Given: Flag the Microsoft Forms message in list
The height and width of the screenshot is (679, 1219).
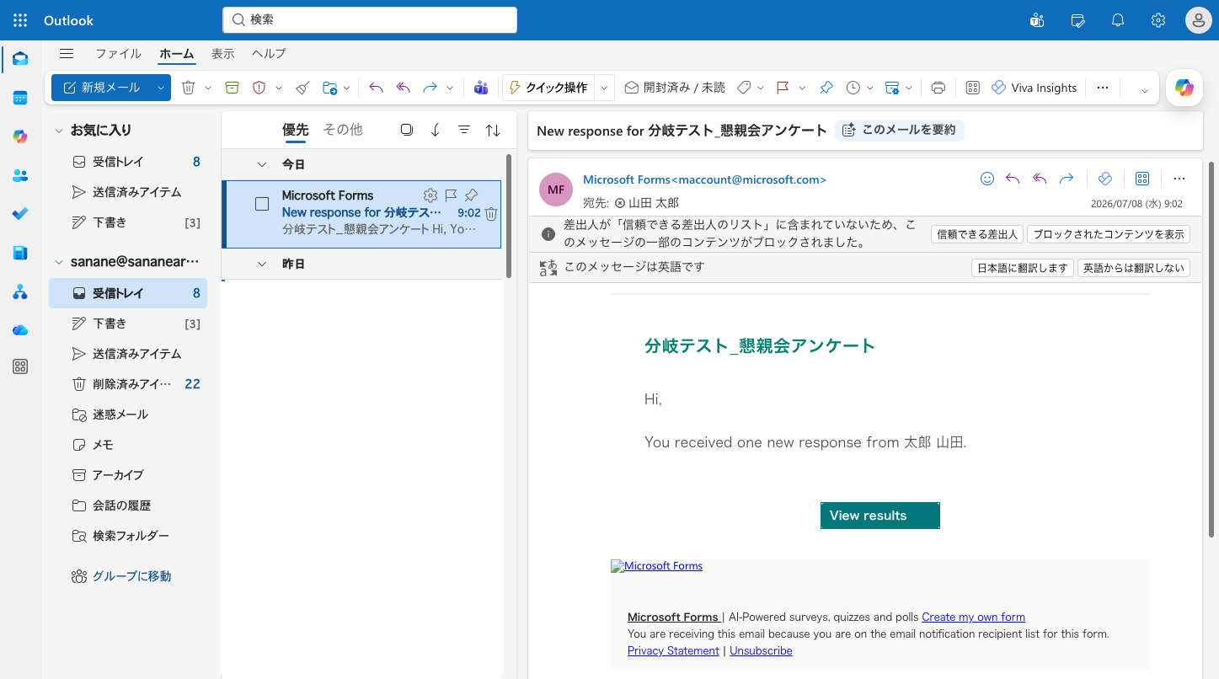Looking at the screenshot, I should (x=451, y=195).
